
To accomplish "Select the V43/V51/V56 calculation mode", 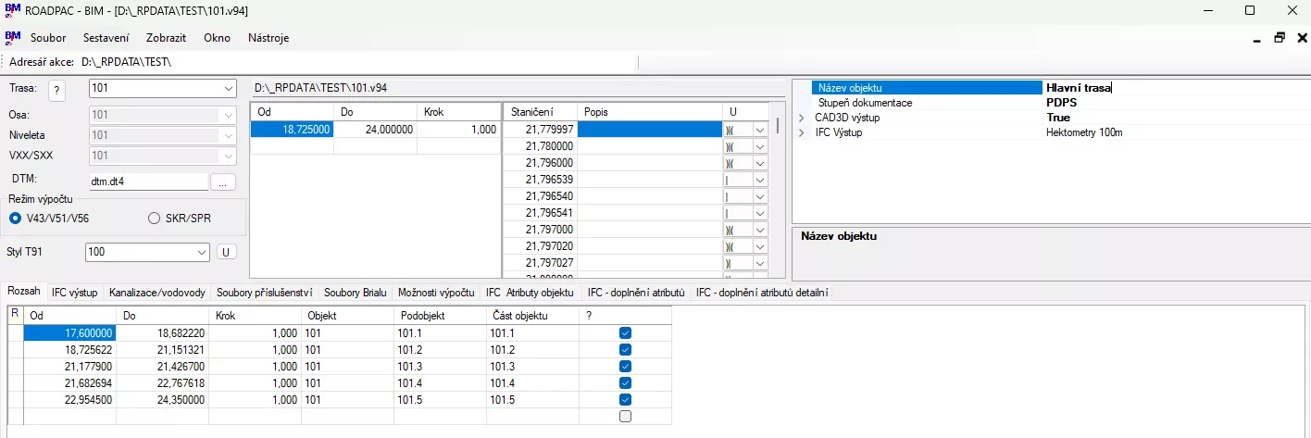I will pyautogui.click(x=15, y=218).
